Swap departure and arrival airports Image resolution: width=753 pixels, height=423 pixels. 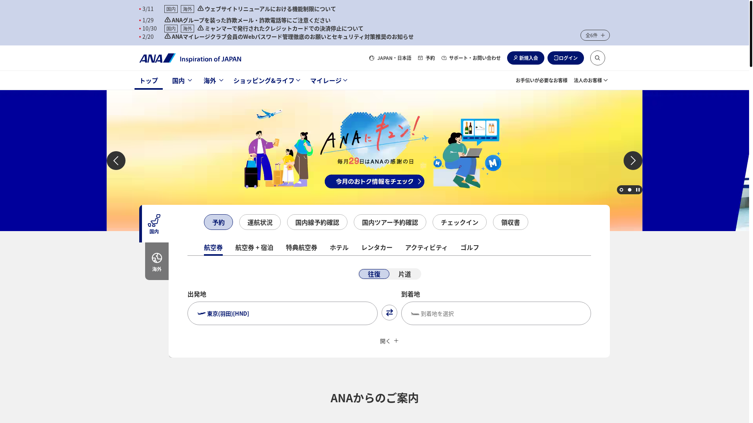389,313
